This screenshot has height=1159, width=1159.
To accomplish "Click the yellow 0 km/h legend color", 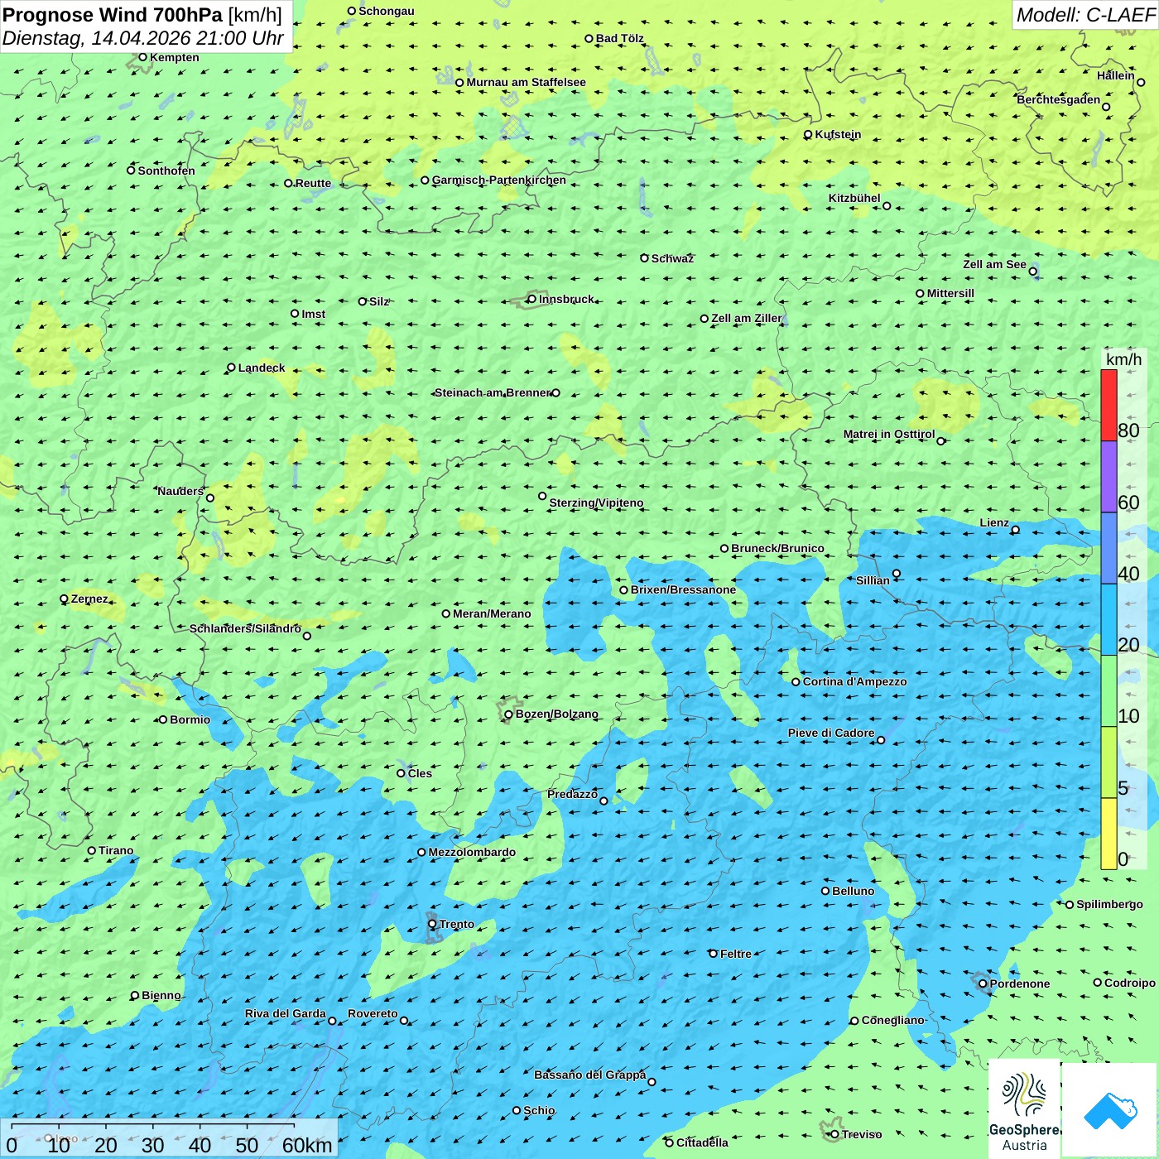I will click(x=1109, y=834).
